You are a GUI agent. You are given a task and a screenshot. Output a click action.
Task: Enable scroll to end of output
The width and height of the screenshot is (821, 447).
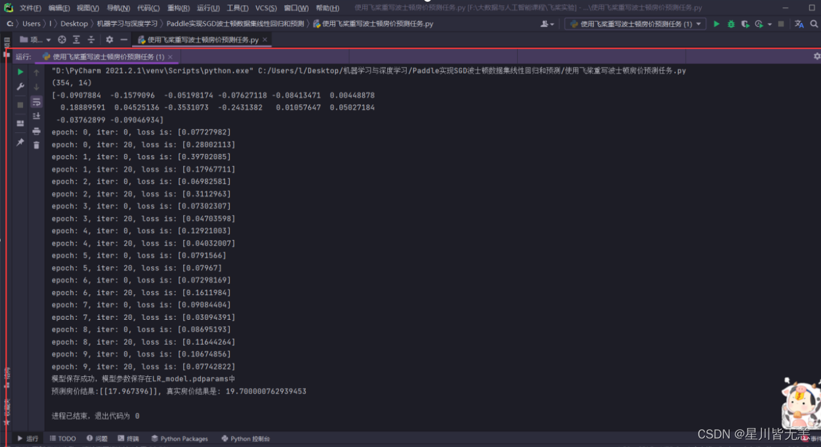tap(36, 116)
